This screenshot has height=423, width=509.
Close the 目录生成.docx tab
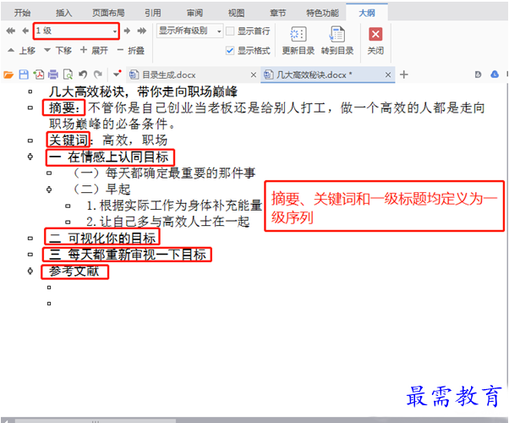point(254,75)
